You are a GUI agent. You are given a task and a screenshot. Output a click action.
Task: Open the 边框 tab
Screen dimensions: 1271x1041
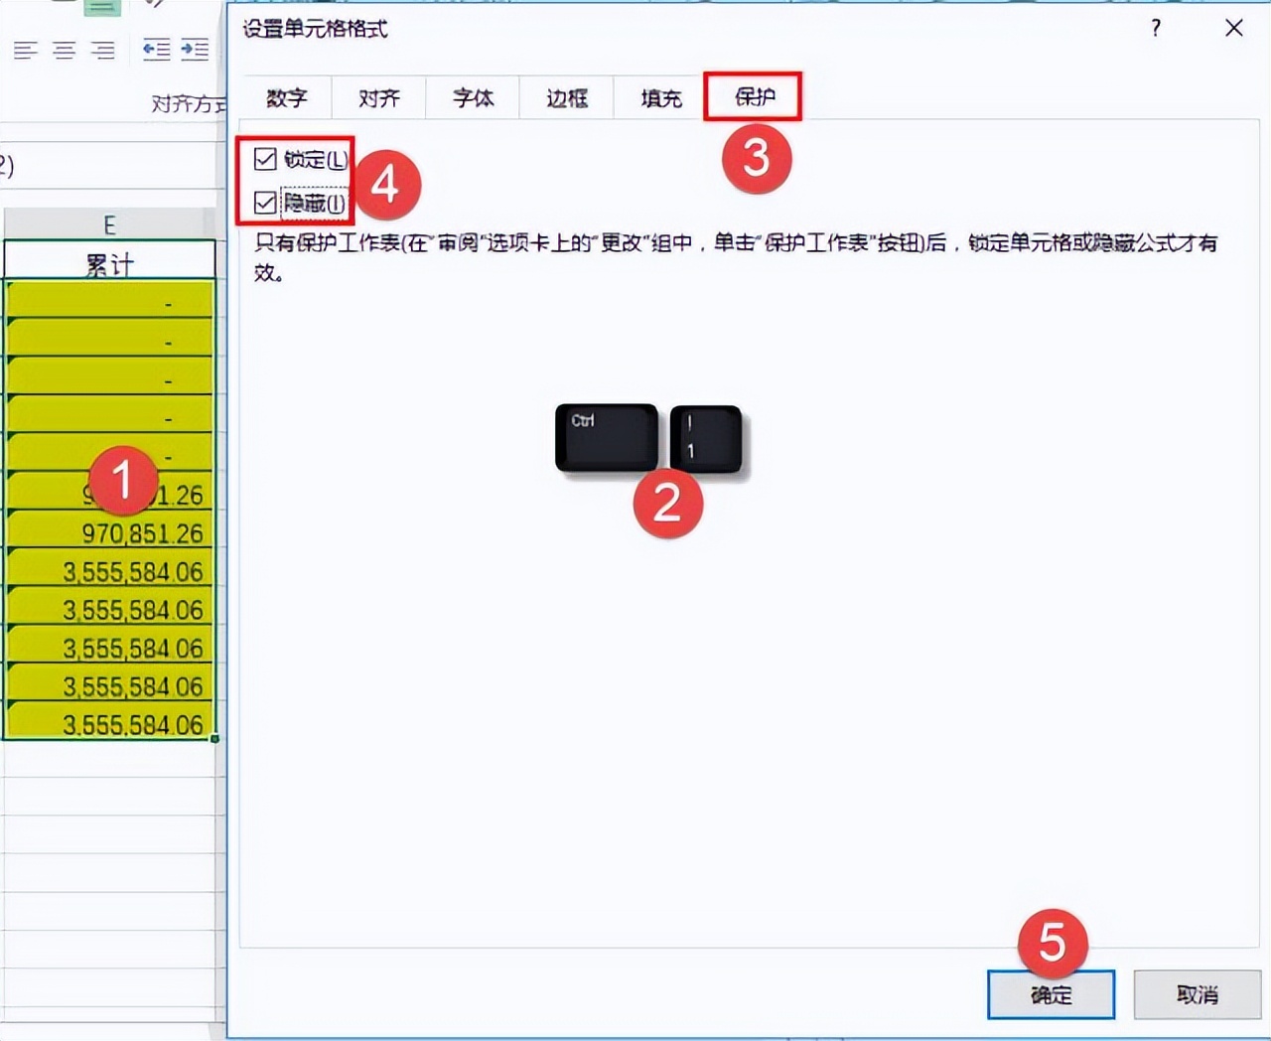565,97
